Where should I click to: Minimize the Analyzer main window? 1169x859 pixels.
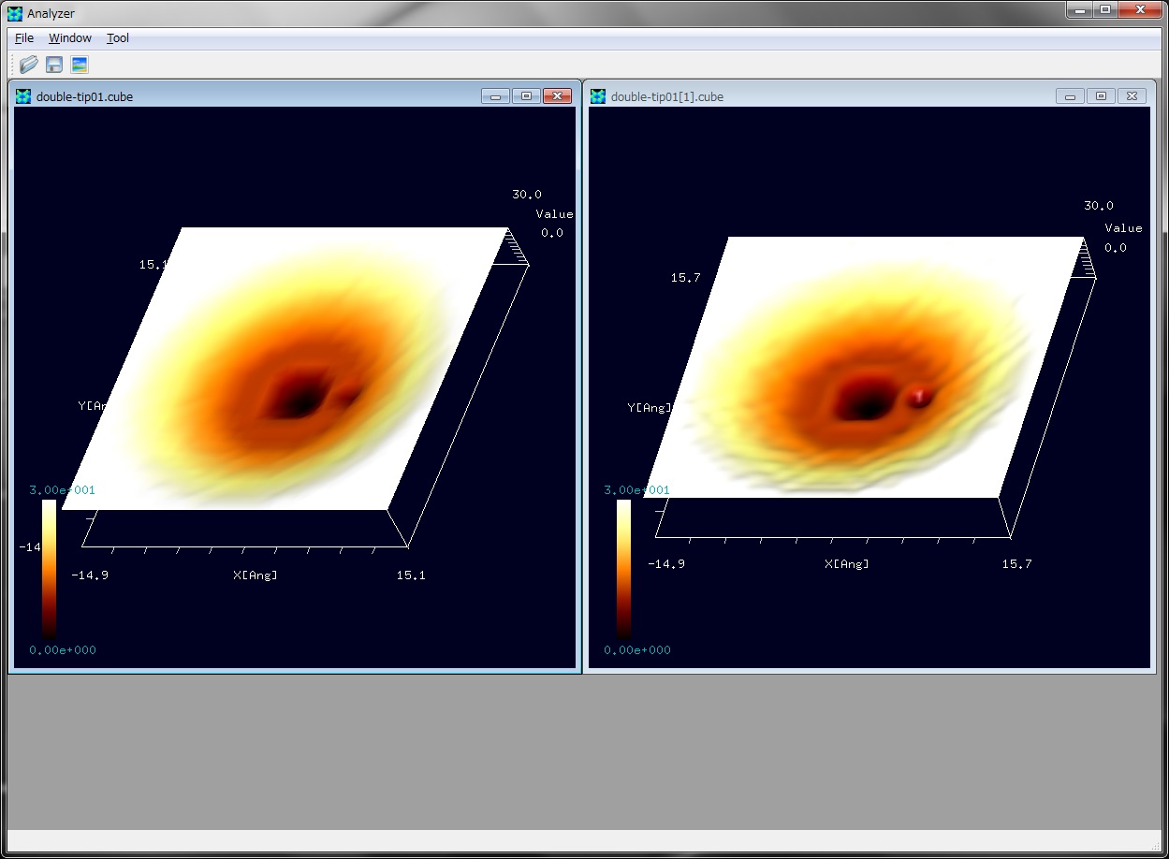(x=1079, y=8)
